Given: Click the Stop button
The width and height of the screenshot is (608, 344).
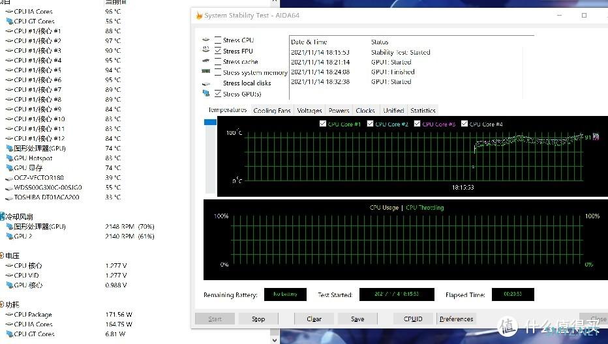Looking at the screenshot, I should click(258, 319).
